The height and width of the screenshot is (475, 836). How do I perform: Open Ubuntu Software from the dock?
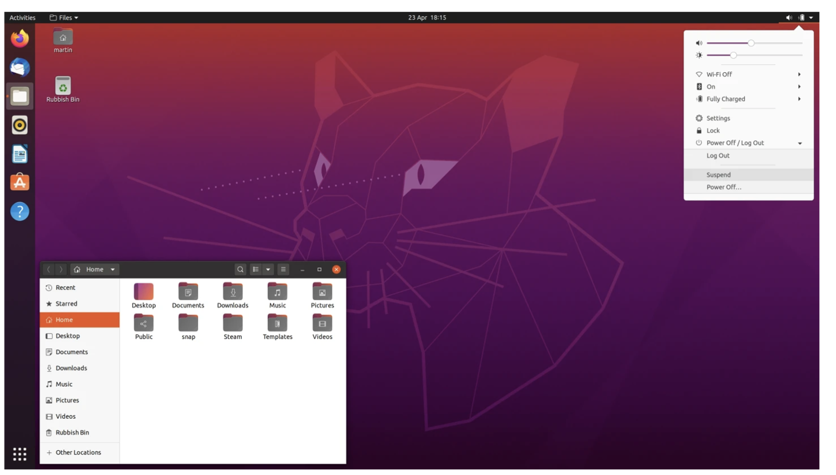[19, 182]
